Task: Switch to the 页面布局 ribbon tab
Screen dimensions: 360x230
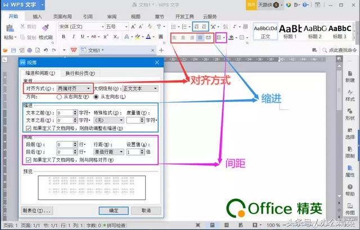Action: (62, 16)
